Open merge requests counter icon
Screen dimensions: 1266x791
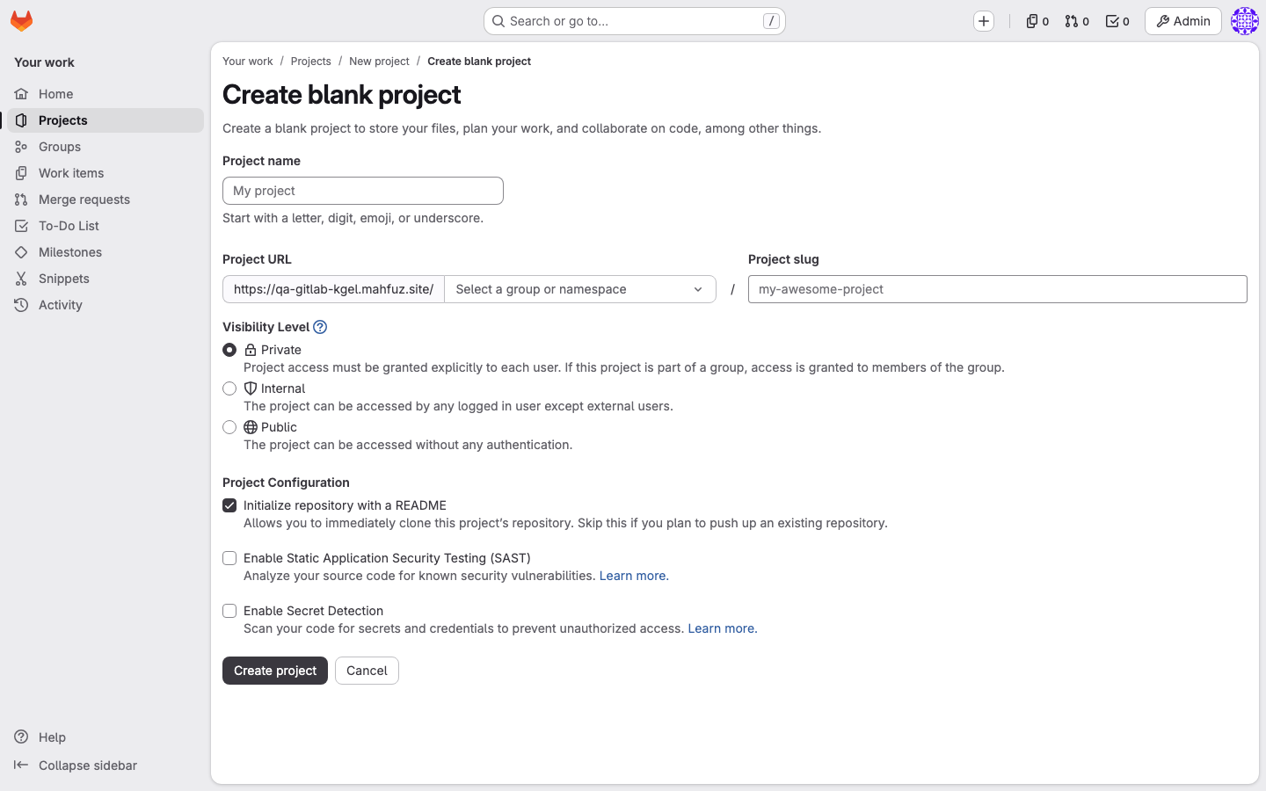1077,21
